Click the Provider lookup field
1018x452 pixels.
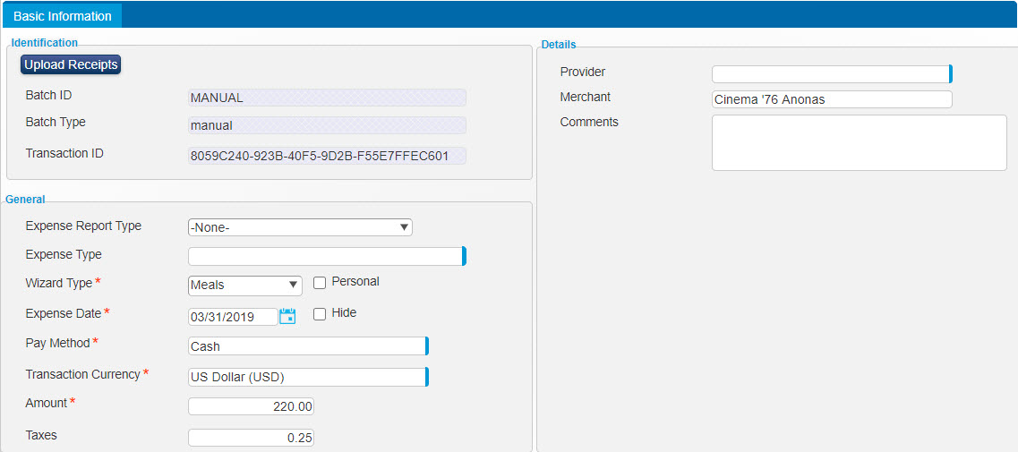831,74
